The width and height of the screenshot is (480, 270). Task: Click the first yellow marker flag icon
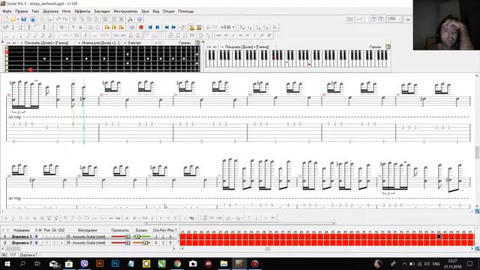(106, 27)
